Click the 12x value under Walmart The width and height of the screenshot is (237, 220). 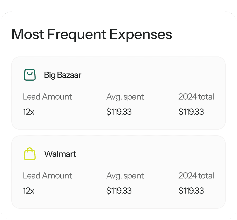(28, 191)
